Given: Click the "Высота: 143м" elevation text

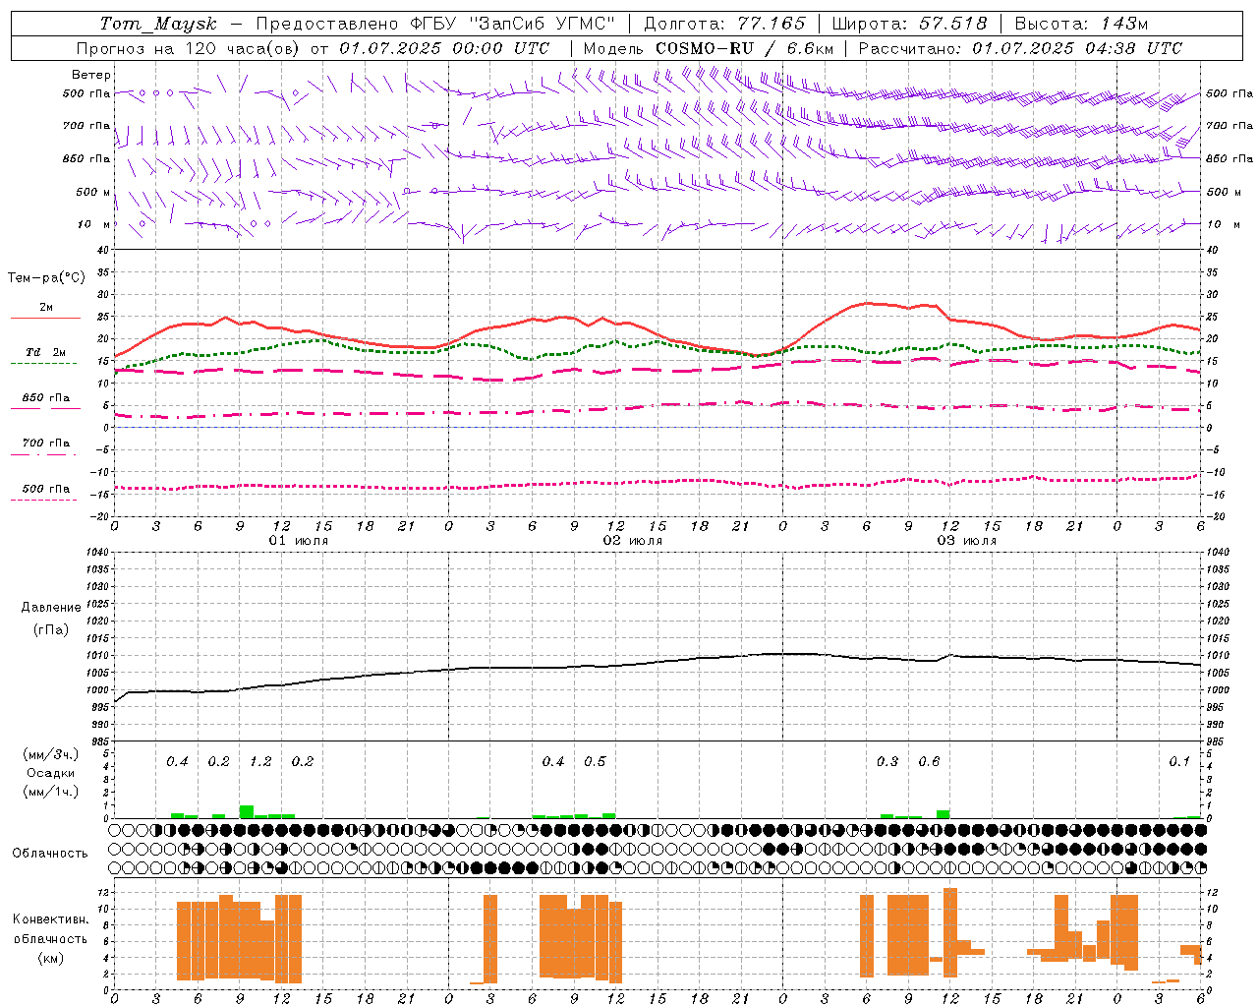Looking at the screenshot, I should [x=1081, y=24].
